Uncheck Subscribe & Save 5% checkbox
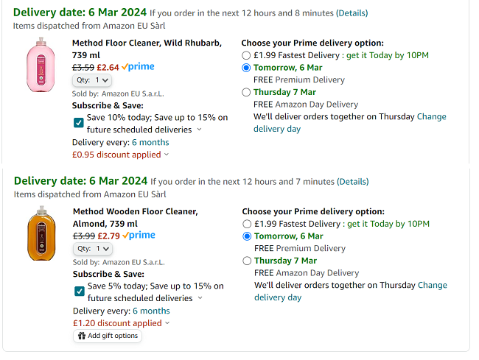479x360 pixels. point(79,292)
